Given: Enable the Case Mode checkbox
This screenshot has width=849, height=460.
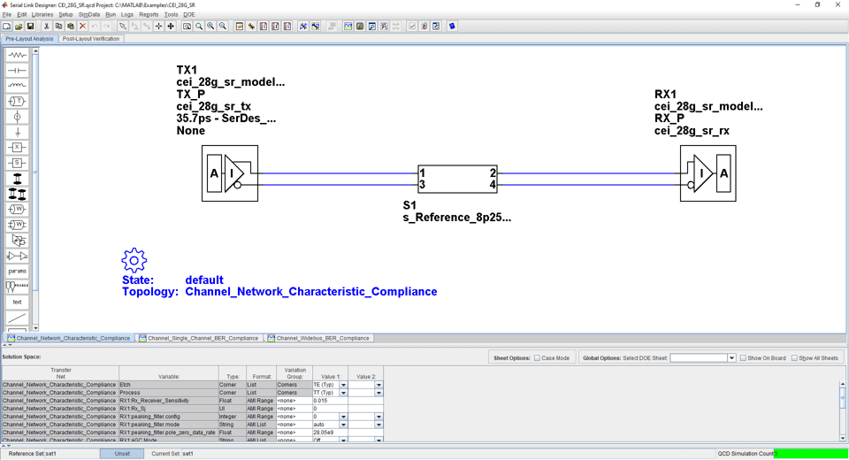Looking at the screenshot, I should pos(538,358).
